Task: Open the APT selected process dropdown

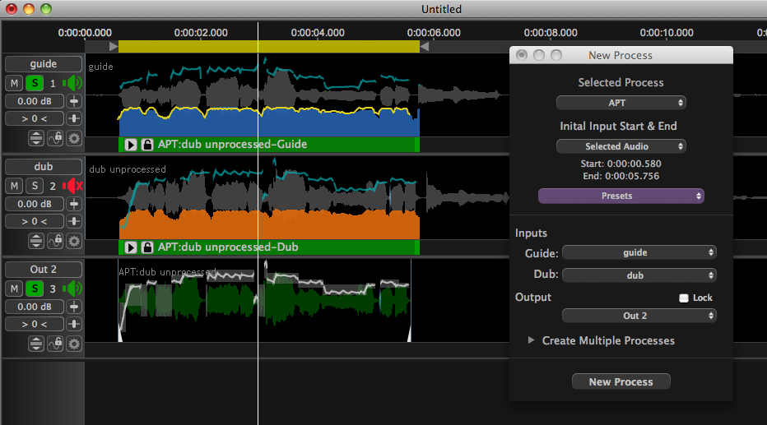Action: 621,103
